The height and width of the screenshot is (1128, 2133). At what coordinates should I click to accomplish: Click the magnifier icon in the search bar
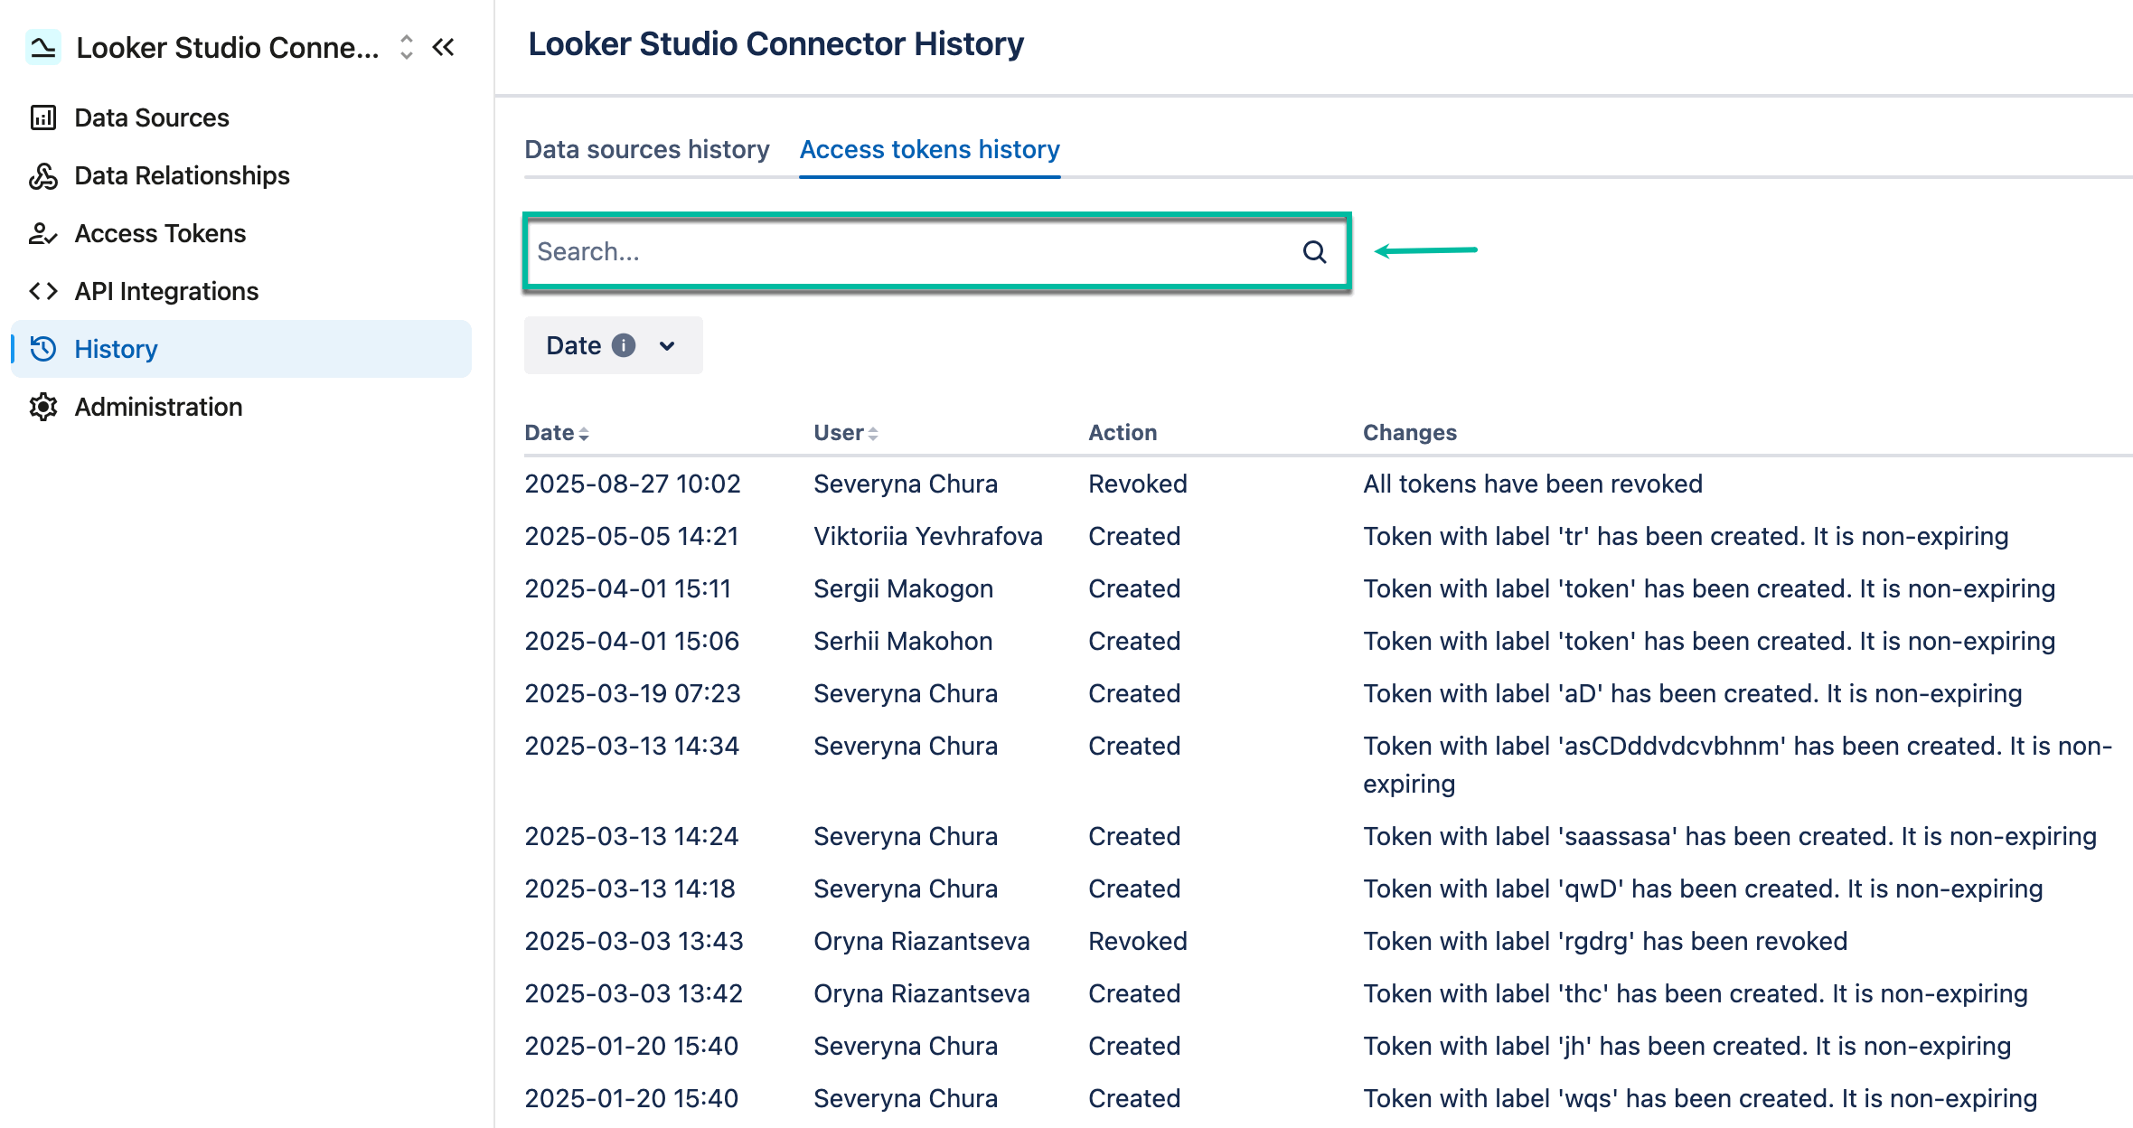click(1313, 251)
